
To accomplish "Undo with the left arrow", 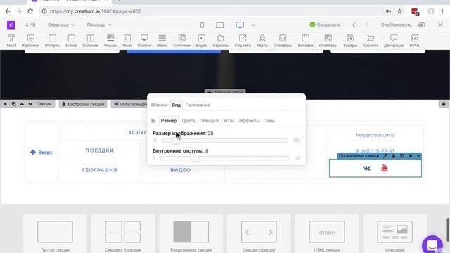I will coord(355,25).
